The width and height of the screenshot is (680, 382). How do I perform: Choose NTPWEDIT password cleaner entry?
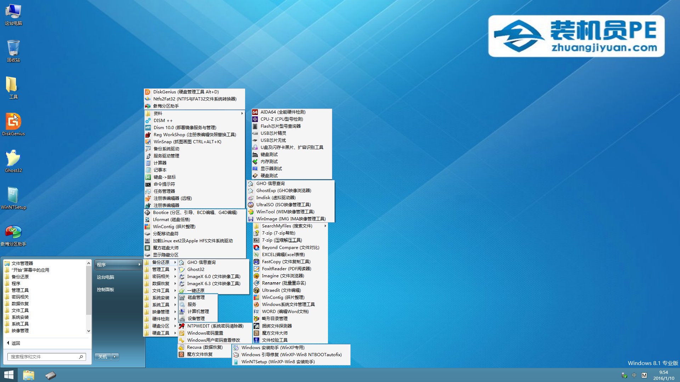tap(215, 326)
